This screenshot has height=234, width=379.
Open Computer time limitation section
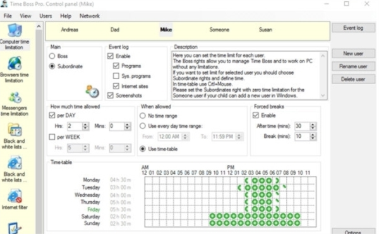(x=15, y=37)
